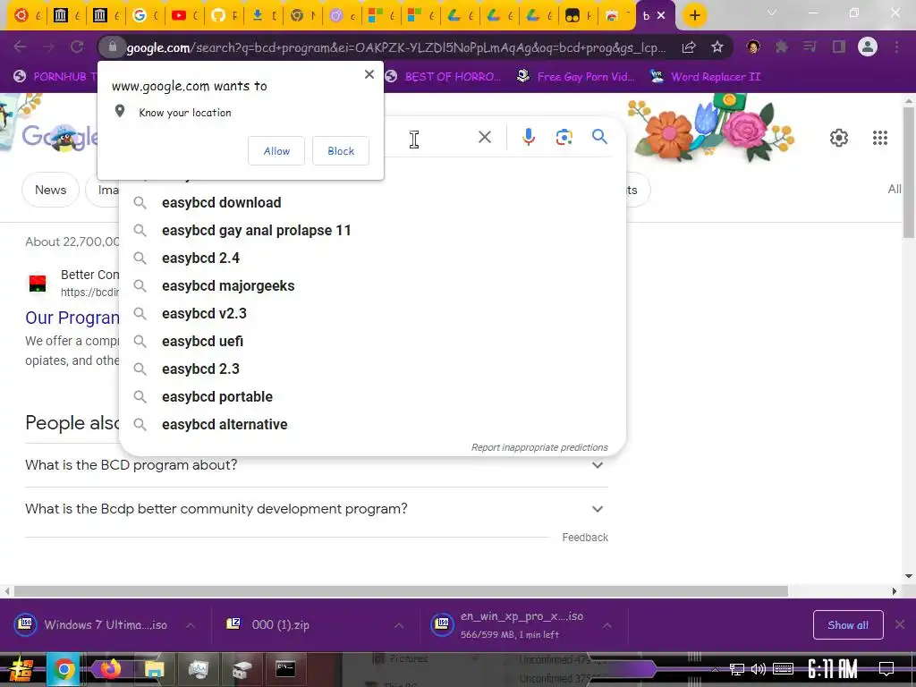The height and width of the screenshot is (687, 916).
Task: Open volume control in system tray
Action: [x=759, y=669]
